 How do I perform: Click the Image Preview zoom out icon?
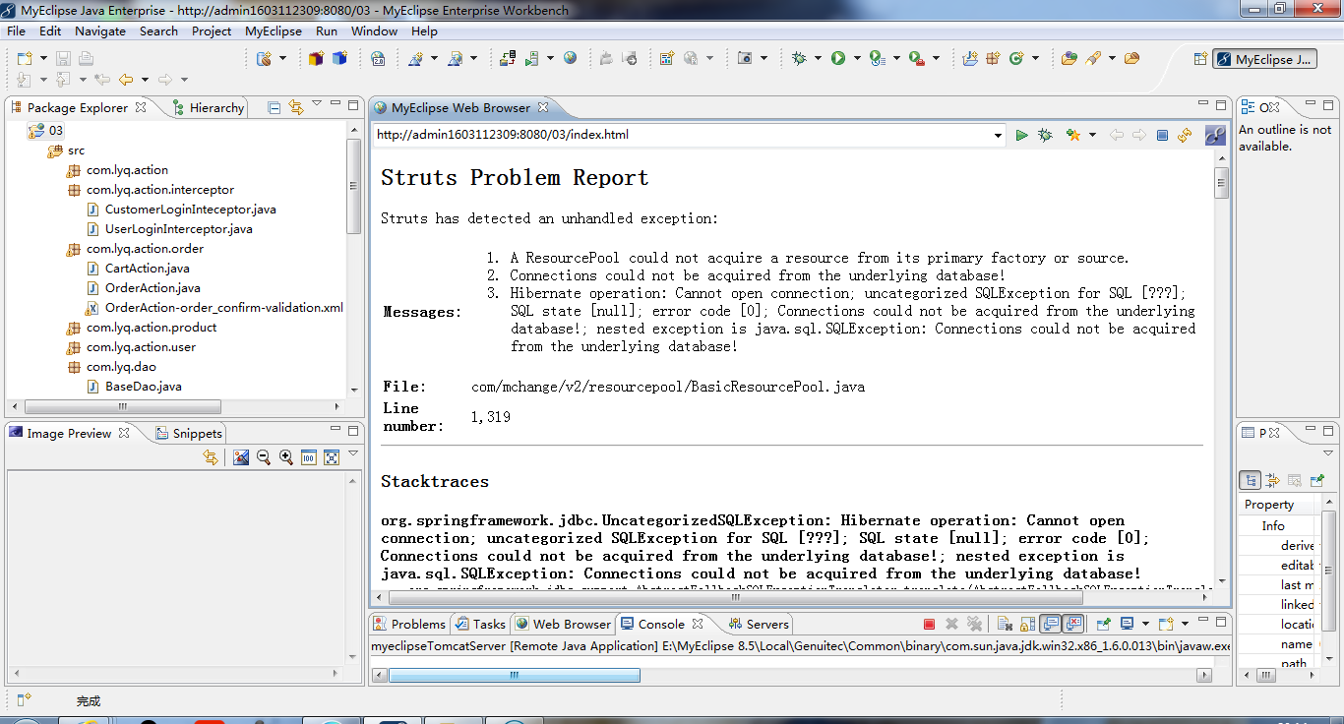[x=264, y=457]
